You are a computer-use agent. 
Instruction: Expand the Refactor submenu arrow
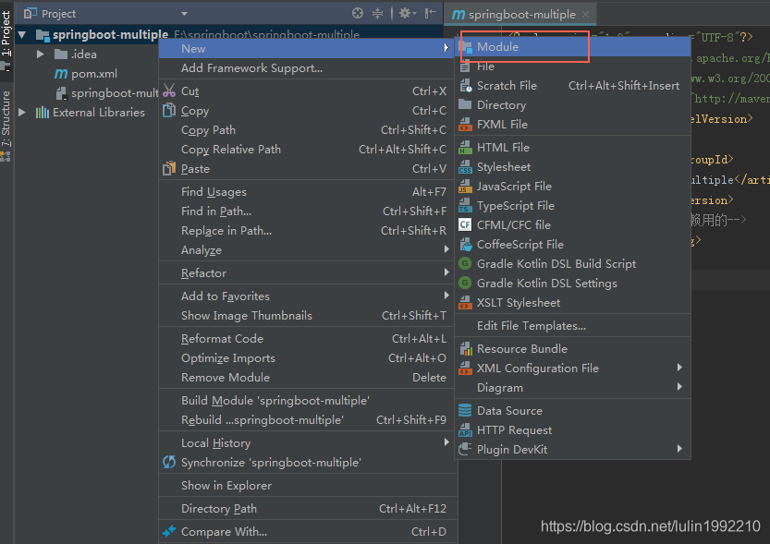446,272
